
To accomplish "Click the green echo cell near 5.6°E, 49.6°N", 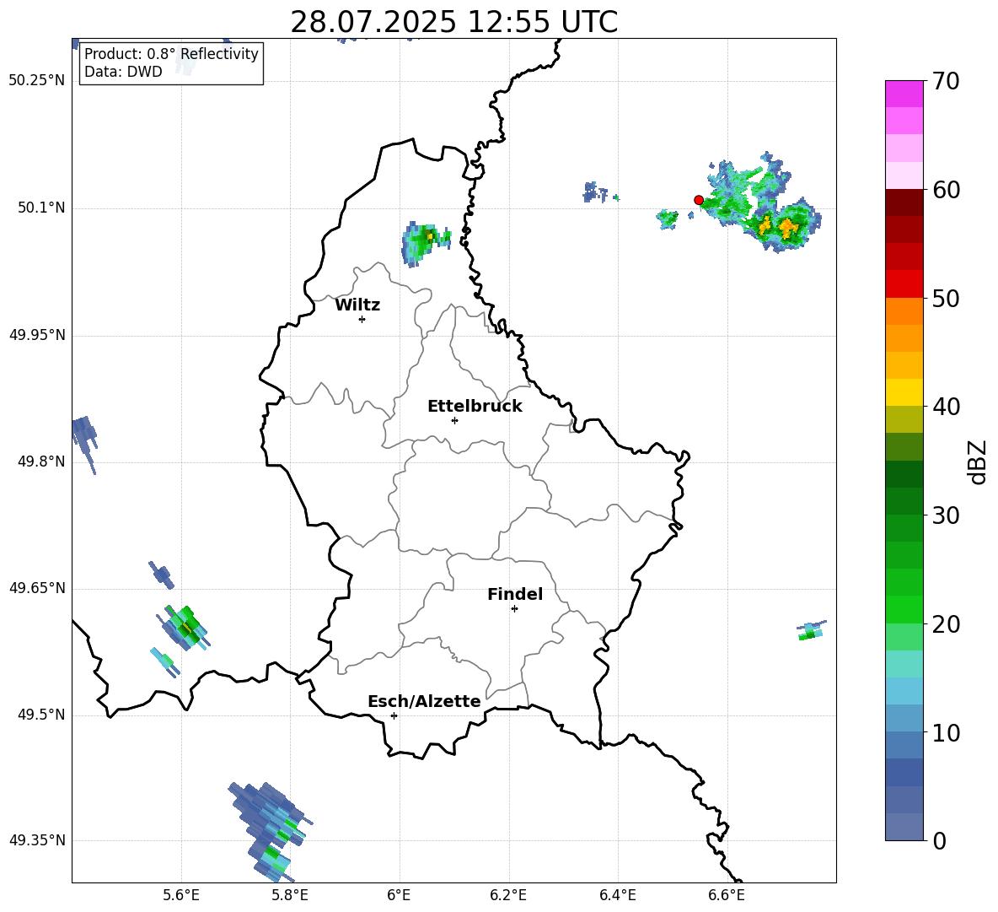I will pyautogui.click(x=184, y=628).
